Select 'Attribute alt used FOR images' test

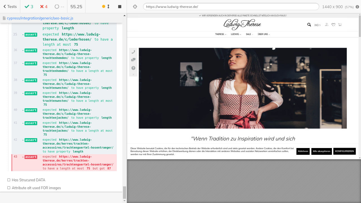tap(36, 188)
